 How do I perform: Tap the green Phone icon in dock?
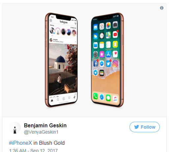(x=96, y=96)
